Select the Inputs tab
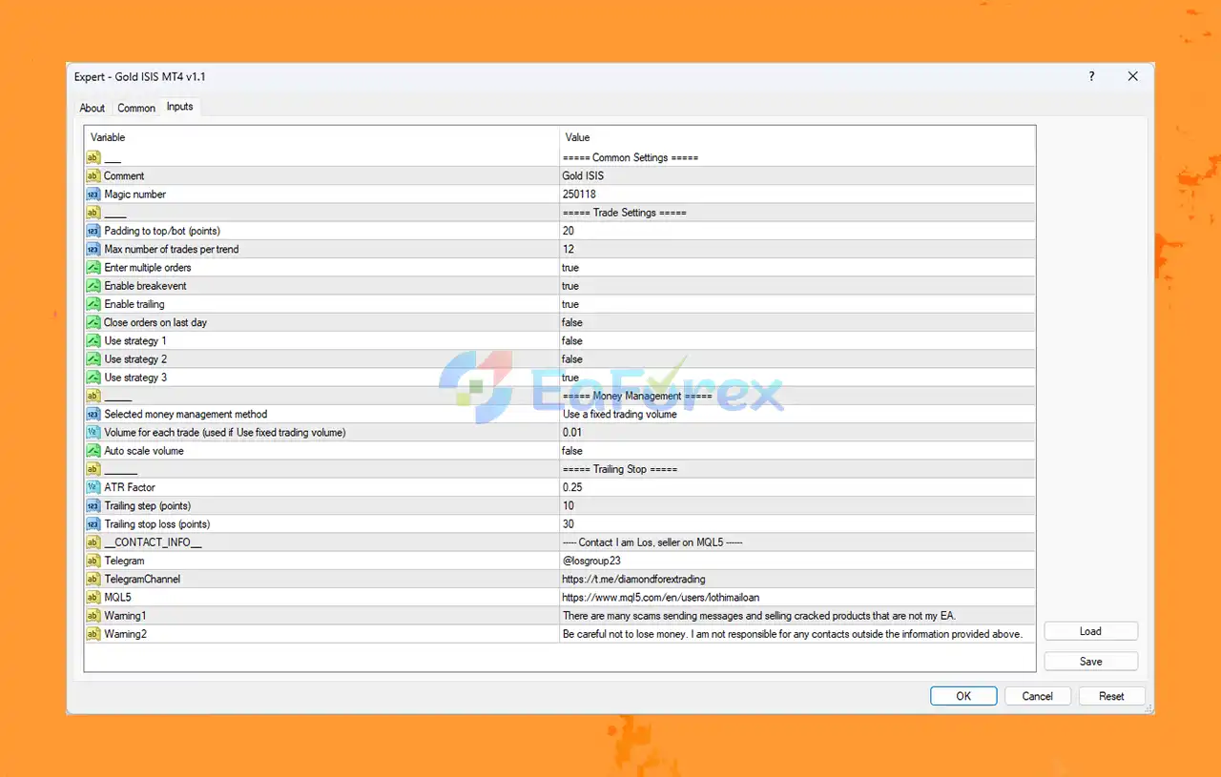 click(x=180, y=107)
